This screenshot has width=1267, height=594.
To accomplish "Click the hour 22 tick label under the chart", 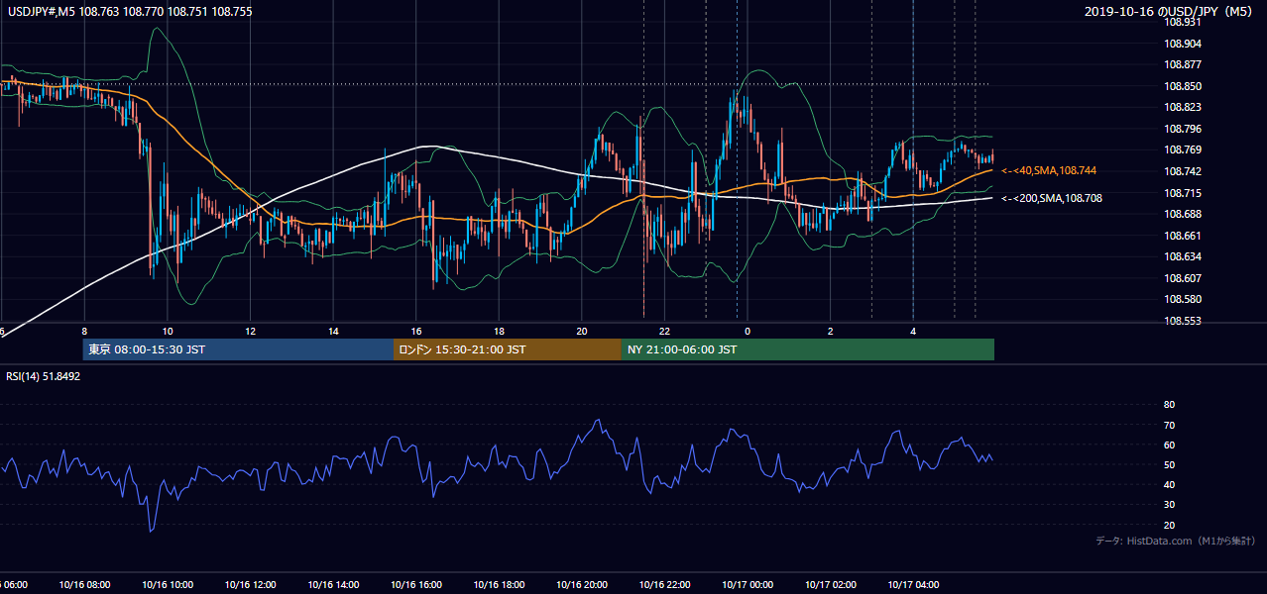I will pos(664,332).
